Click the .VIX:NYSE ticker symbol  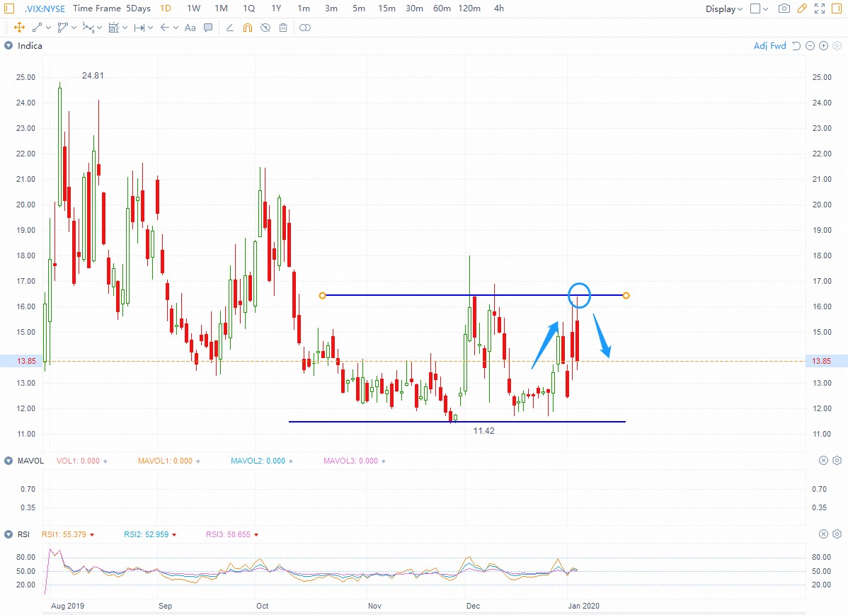tap(45, 8)
